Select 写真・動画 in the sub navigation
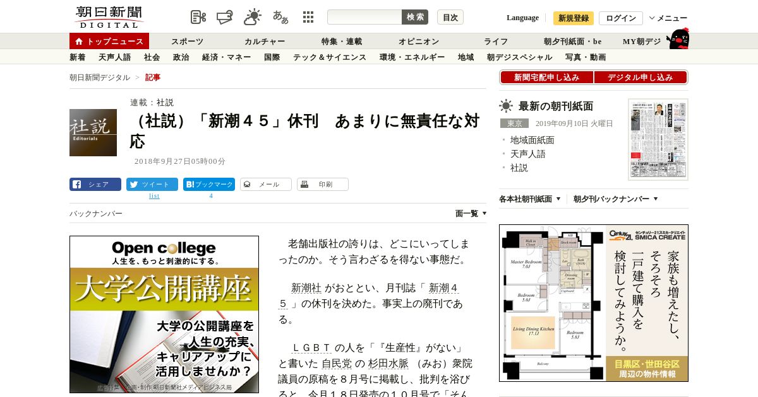758x397 pixels. (586, 57)
